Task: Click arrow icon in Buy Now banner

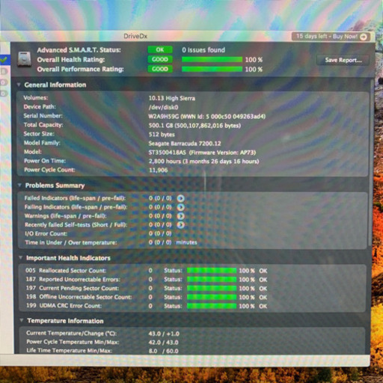Action: 364,37
